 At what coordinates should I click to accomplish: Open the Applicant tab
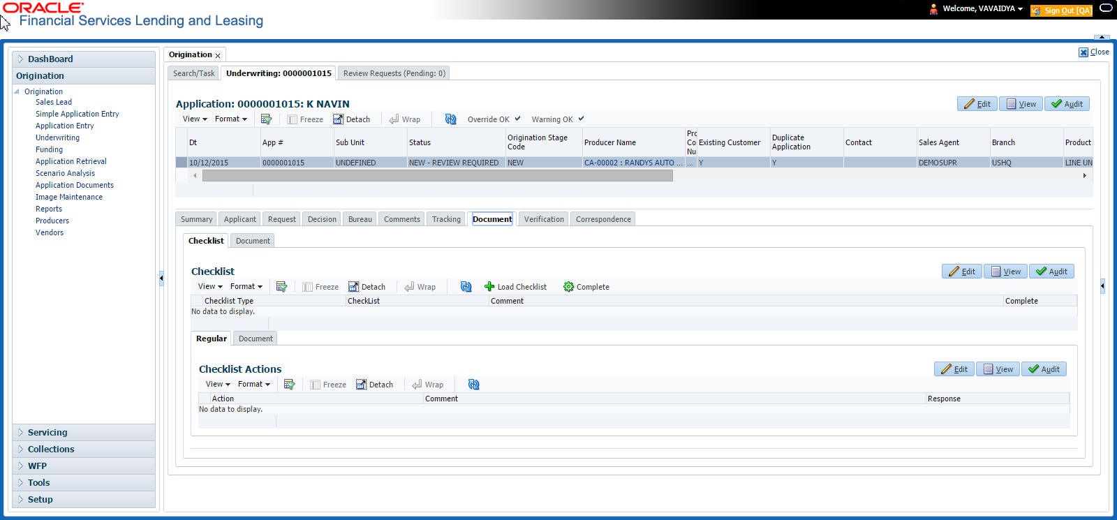[240, 219]
